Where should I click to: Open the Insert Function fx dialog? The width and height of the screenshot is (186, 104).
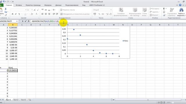28,21
